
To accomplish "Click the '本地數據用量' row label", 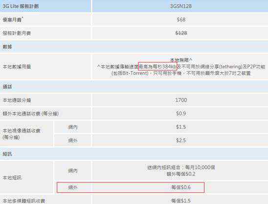I will tap(17, 67).
